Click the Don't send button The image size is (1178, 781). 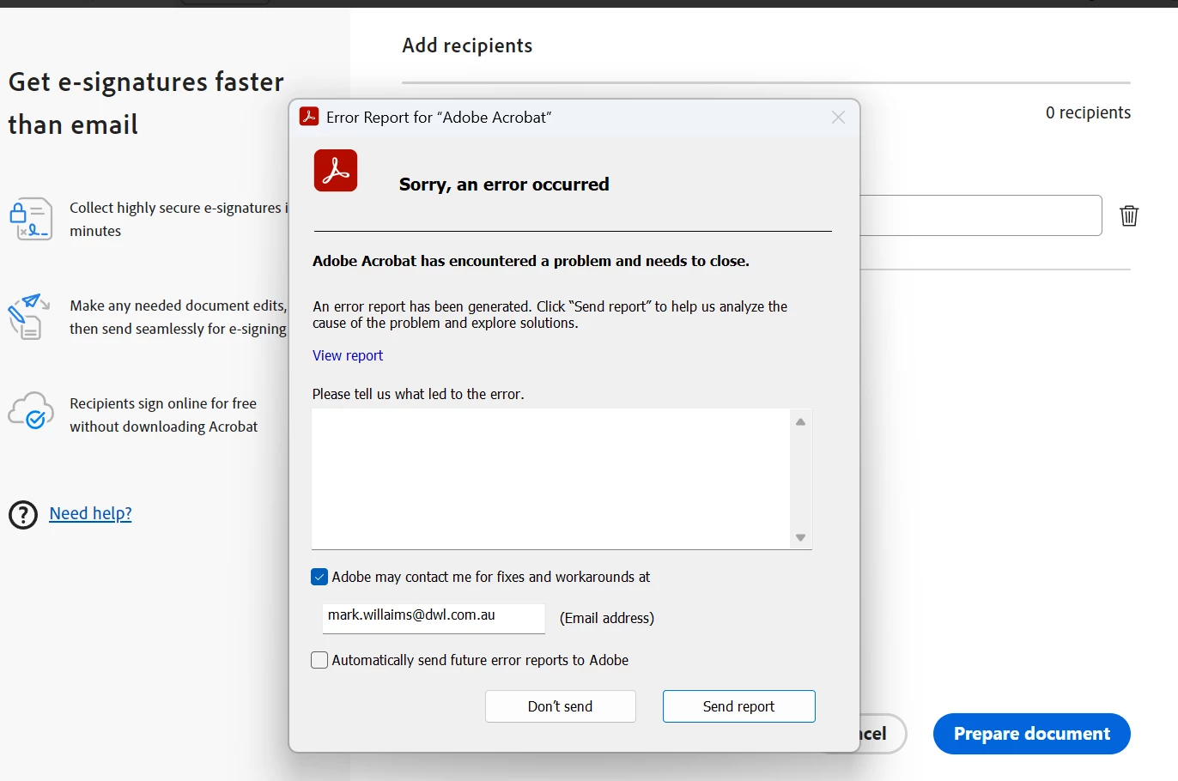560,706
